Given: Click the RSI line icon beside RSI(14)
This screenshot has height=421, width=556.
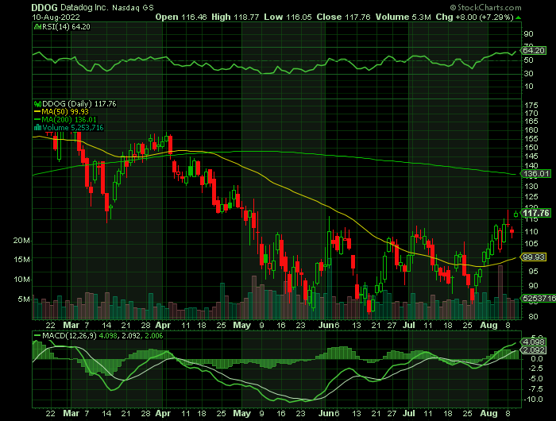Looking at the screenshot, I should pyautogui.click(x=37, y=27).
